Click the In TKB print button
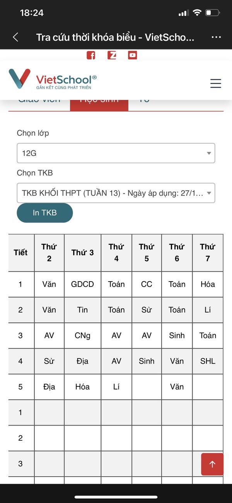This screenshot has width=232, height=503. coord(45,213)
